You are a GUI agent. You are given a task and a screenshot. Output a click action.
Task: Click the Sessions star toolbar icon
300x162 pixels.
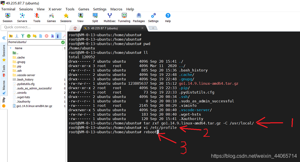(x=66, y=18)
